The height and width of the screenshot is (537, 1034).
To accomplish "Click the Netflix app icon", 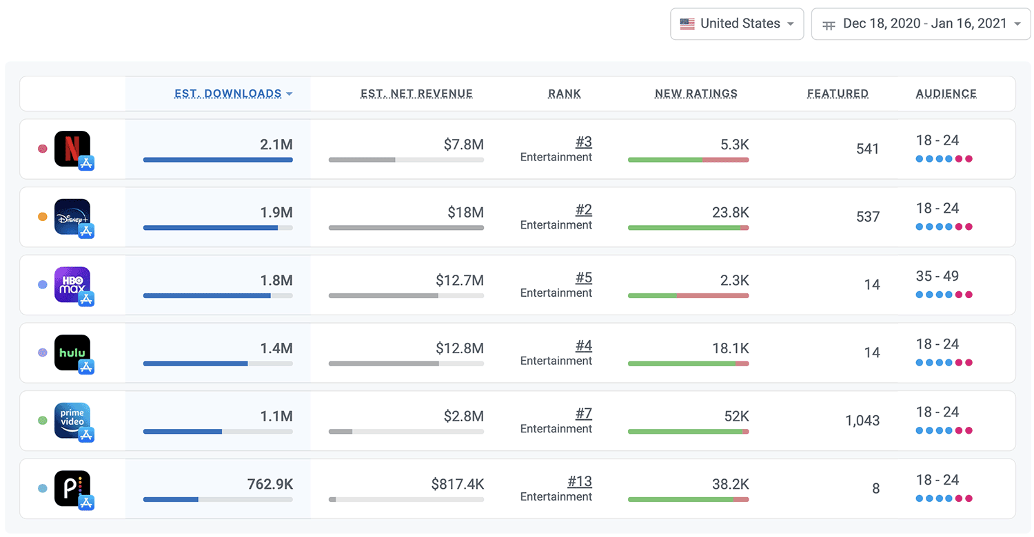I will pos(72,148).
